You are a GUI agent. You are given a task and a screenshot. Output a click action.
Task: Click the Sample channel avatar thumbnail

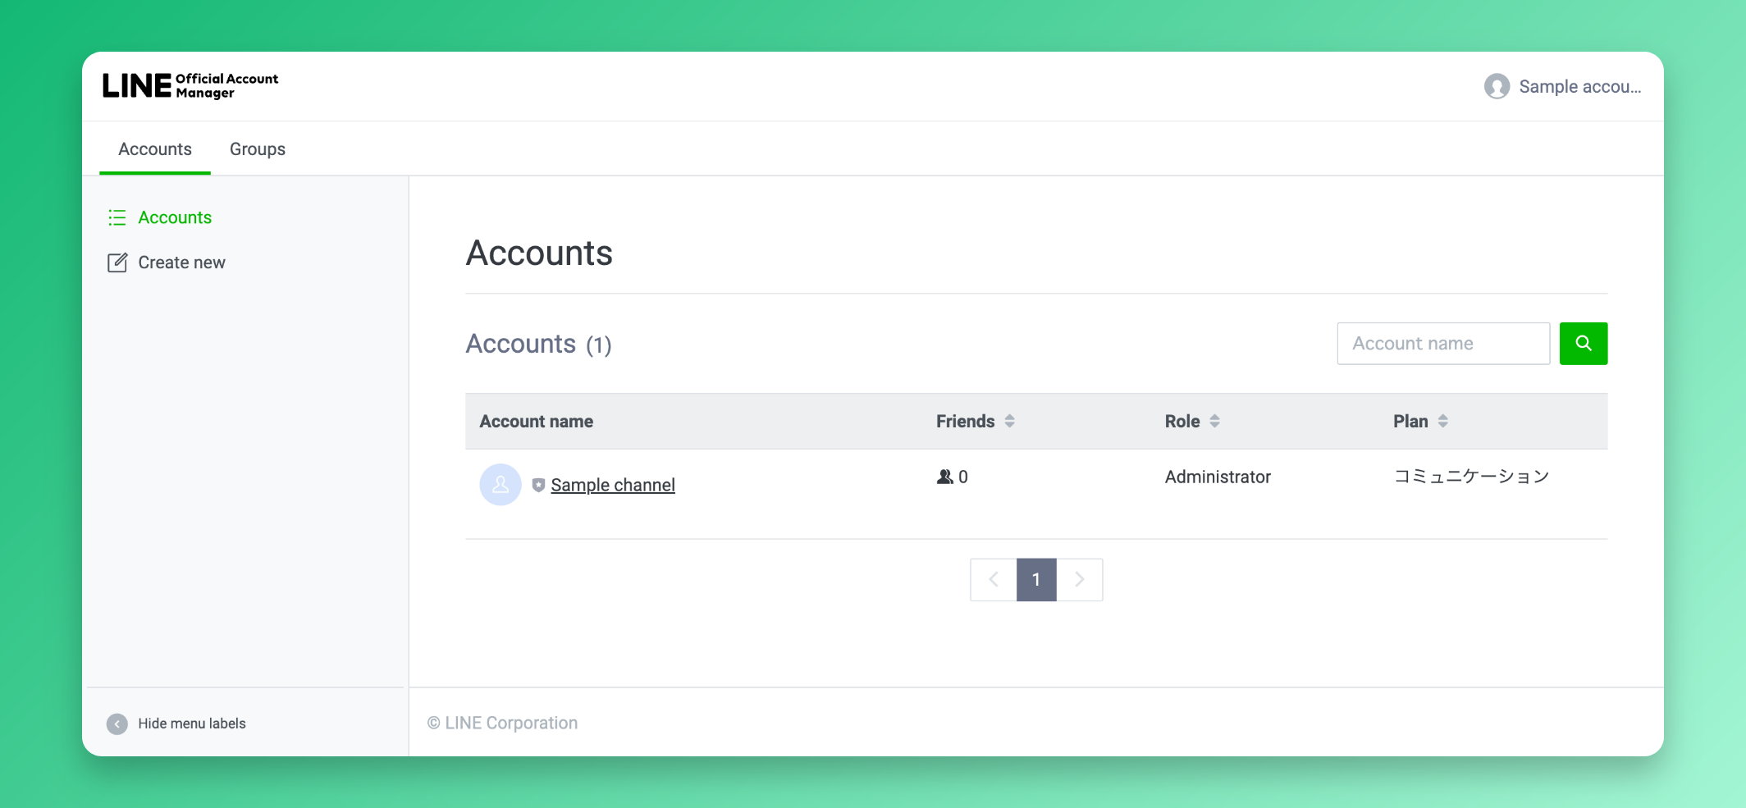[500, 485]
